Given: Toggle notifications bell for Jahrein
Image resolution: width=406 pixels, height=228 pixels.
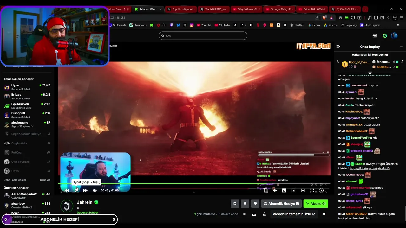Looking at the screenshot, I should [245, 204].
